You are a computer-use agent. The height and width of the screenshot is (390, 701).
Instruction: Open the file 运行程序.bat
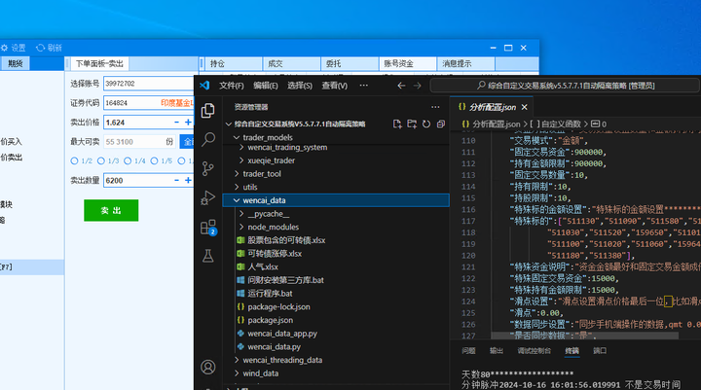click(270, 294)
